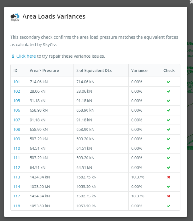Viewport: 193px width, 221px height.
Task: Click the info icon beside Click here
Action: 13,56
